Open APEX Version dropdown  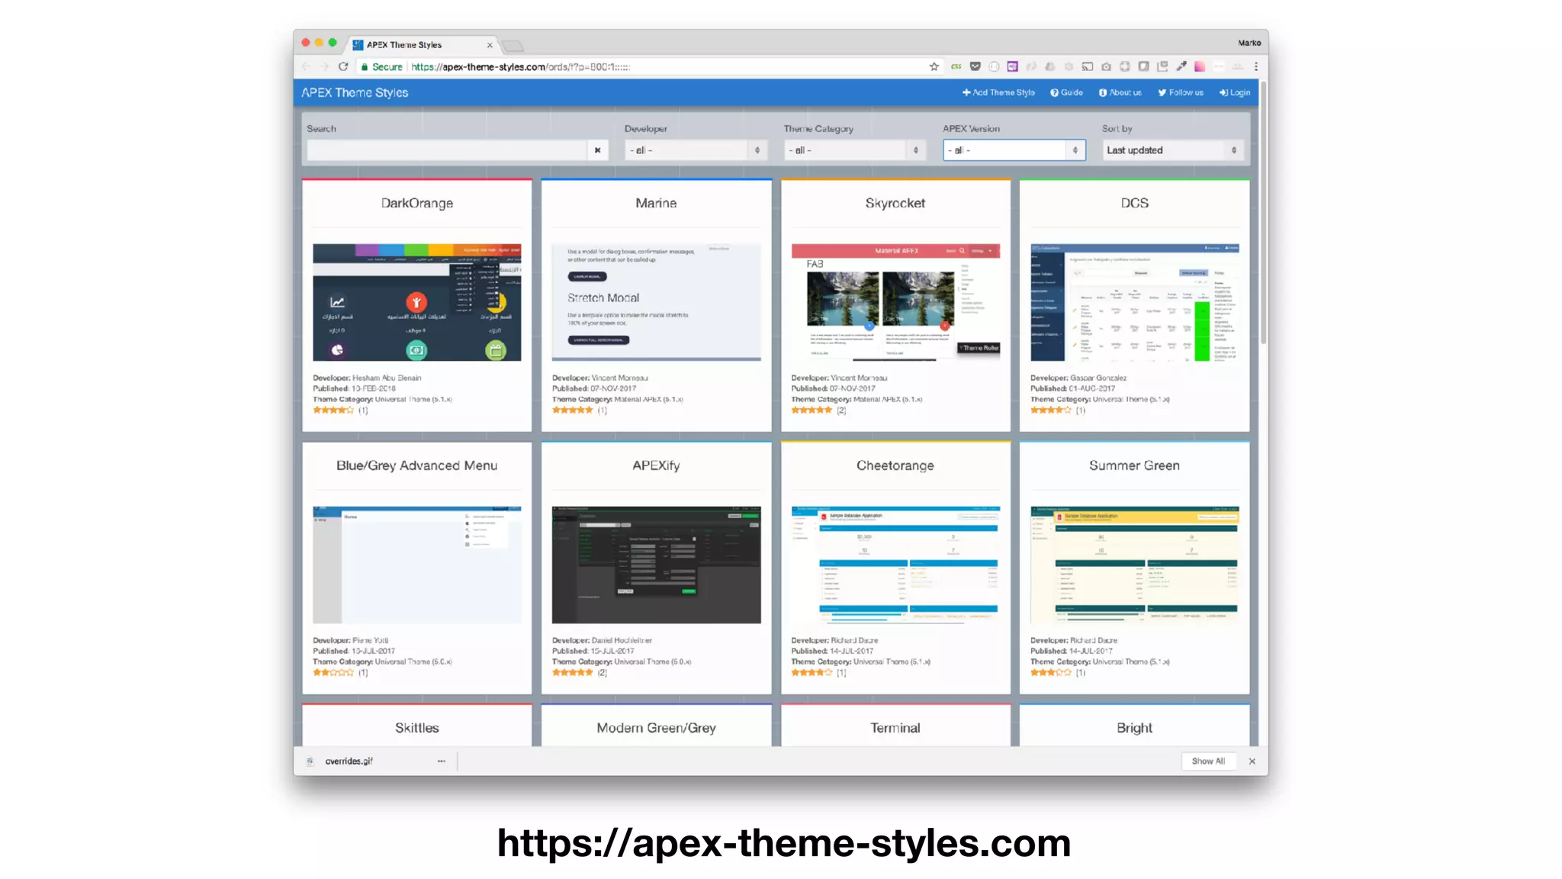[x=1014, y=150]
